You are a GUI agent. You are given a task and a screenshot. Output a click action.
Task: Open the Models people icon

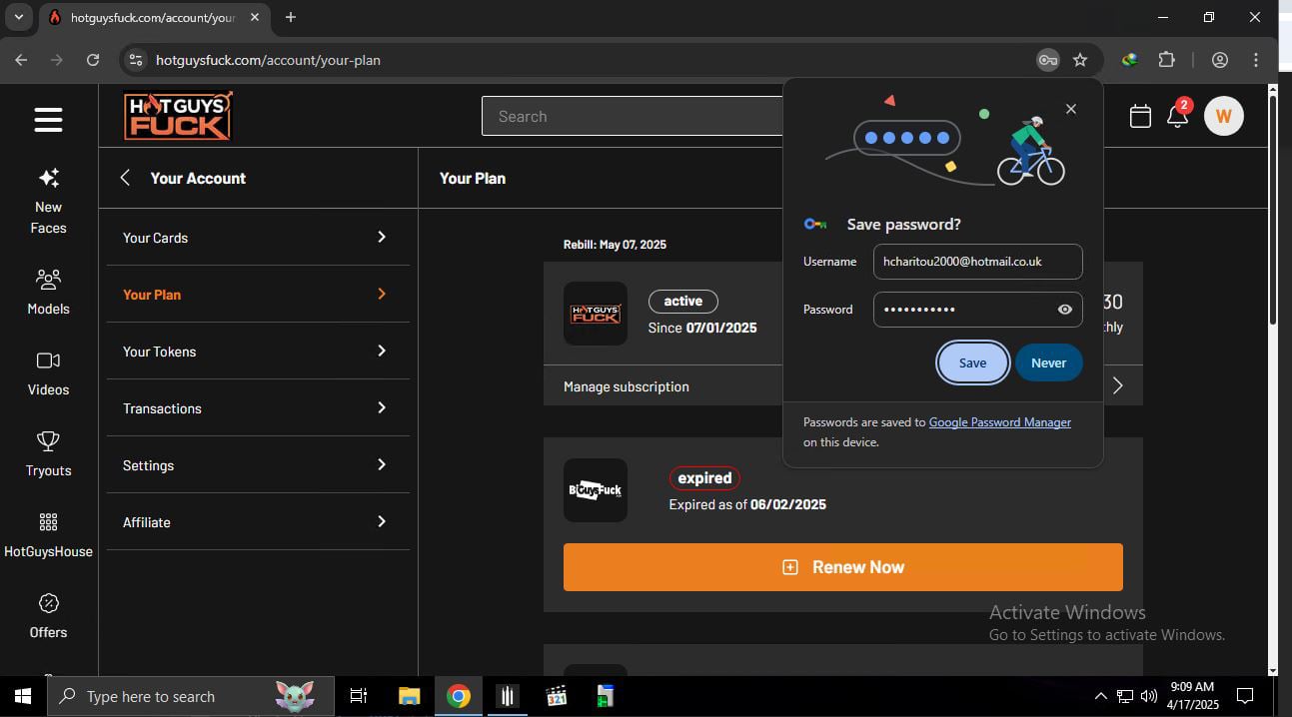[48, 280]
